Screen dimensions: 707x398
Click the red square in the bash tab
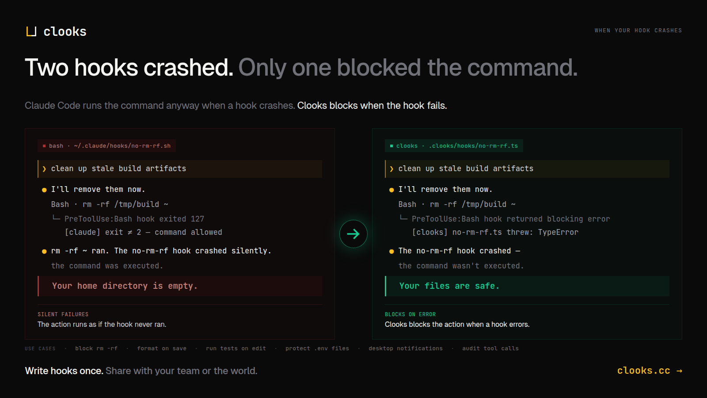click(44, 146)
